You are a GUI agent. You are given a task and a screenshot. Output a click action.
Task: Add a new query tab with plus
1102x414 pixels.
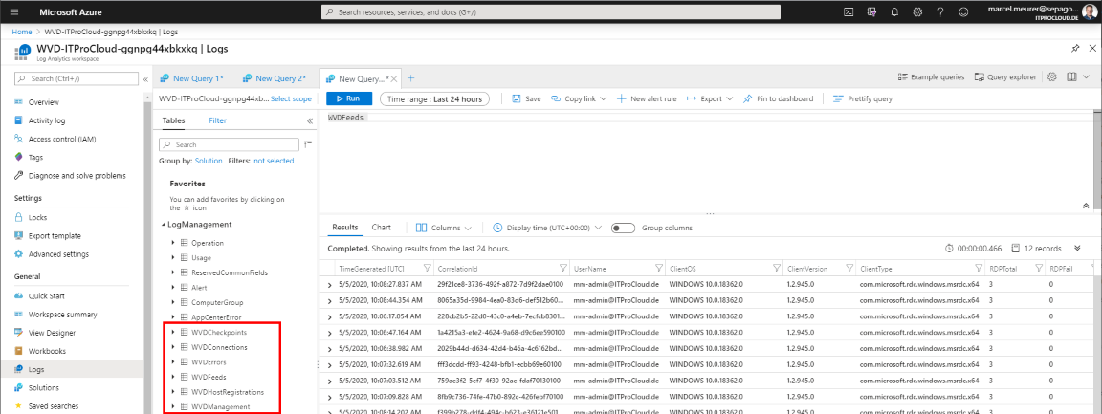click(x=411, y=78)
